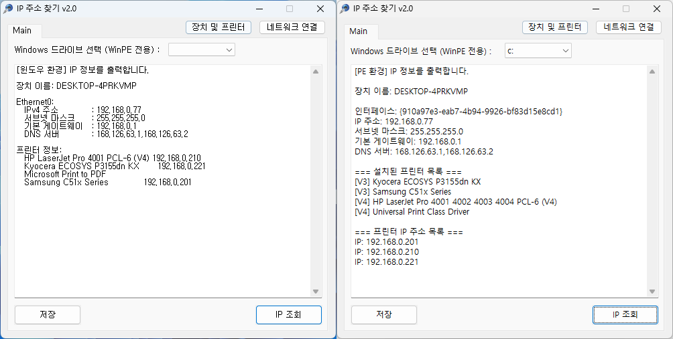This screenshot has height=339, width=673.
Task: Click scroll up arrow in right window output
Action: 652,72
